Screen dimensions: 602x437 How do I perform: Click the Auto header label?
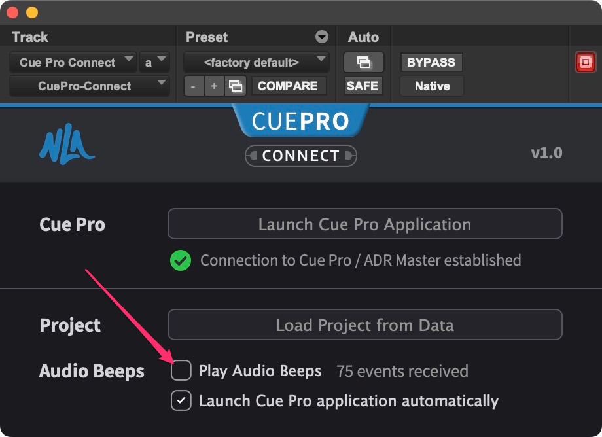click(x=363, y=37)
